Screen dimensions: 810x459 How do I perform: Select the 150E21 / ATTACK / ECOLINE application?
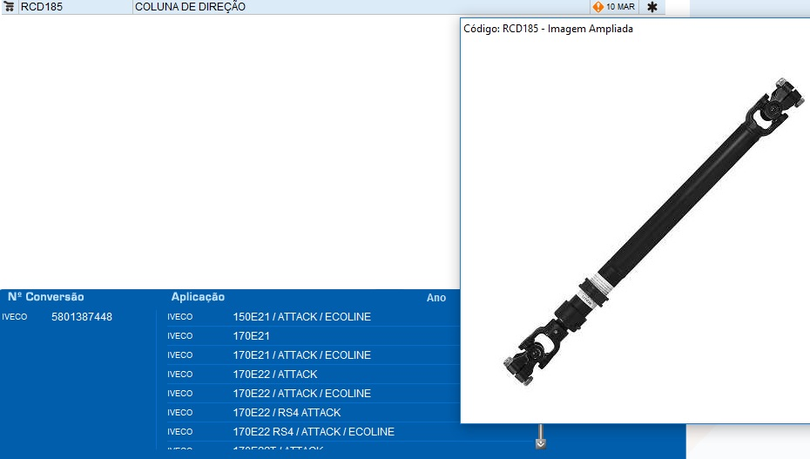click(x=301, y=317)
